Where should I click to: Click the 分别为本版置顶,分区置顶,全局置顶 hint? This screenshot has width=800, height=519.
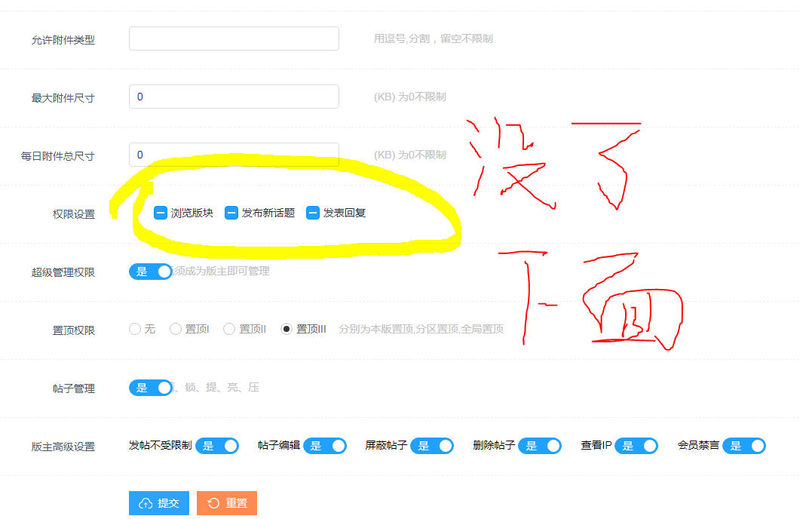pos(421,329)
